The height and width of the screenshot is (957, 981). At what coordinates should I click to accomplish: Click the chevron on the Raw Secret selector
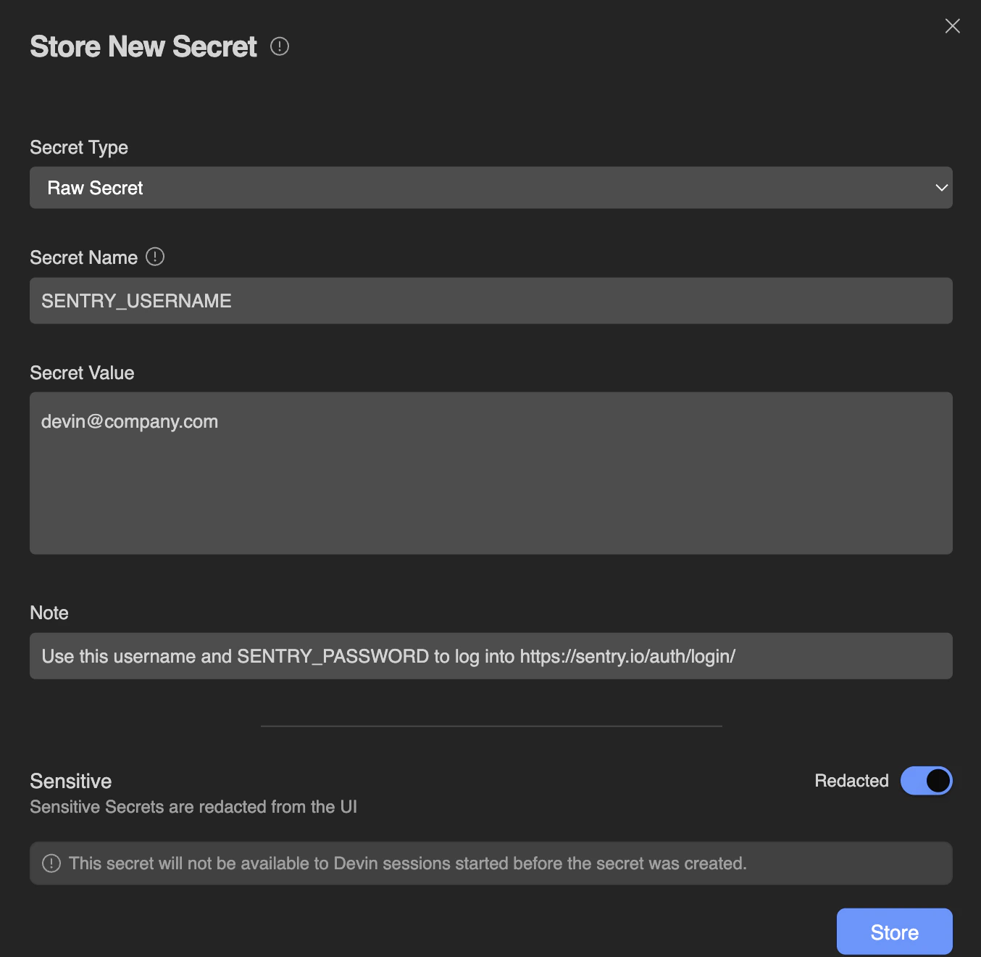click(940, 187)
